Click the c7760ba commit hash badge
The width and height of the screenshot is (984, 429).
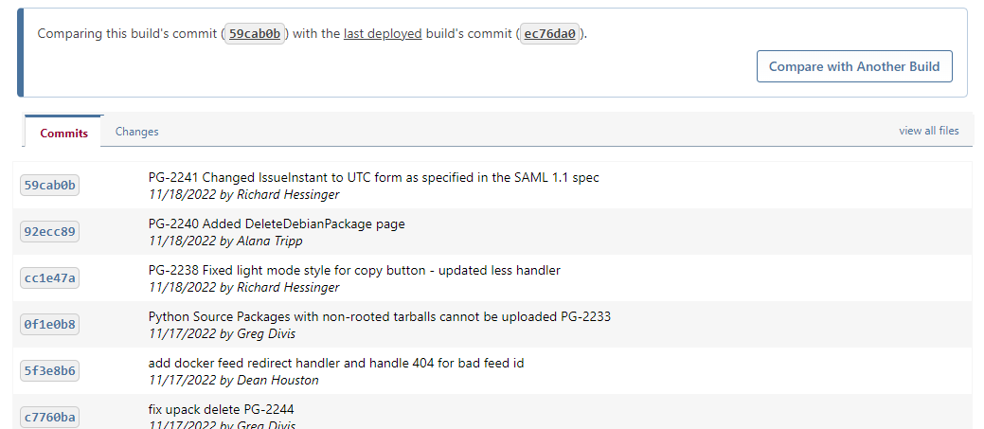49,416
